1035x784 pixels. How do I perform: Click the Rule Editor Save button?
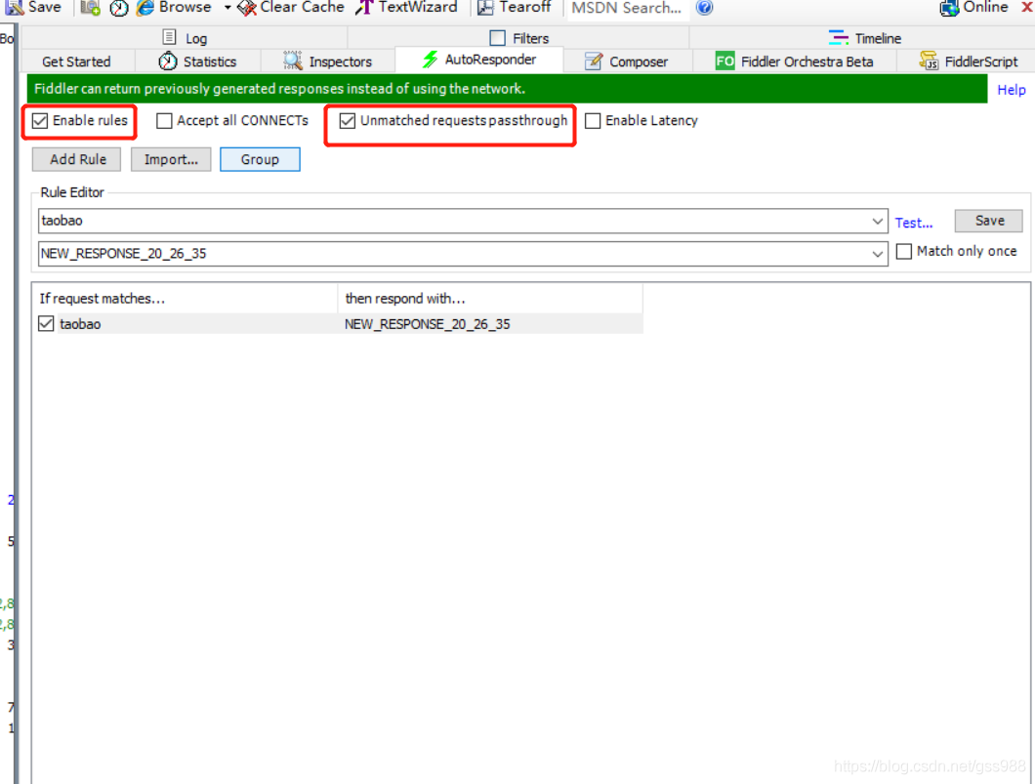[989, 221]
